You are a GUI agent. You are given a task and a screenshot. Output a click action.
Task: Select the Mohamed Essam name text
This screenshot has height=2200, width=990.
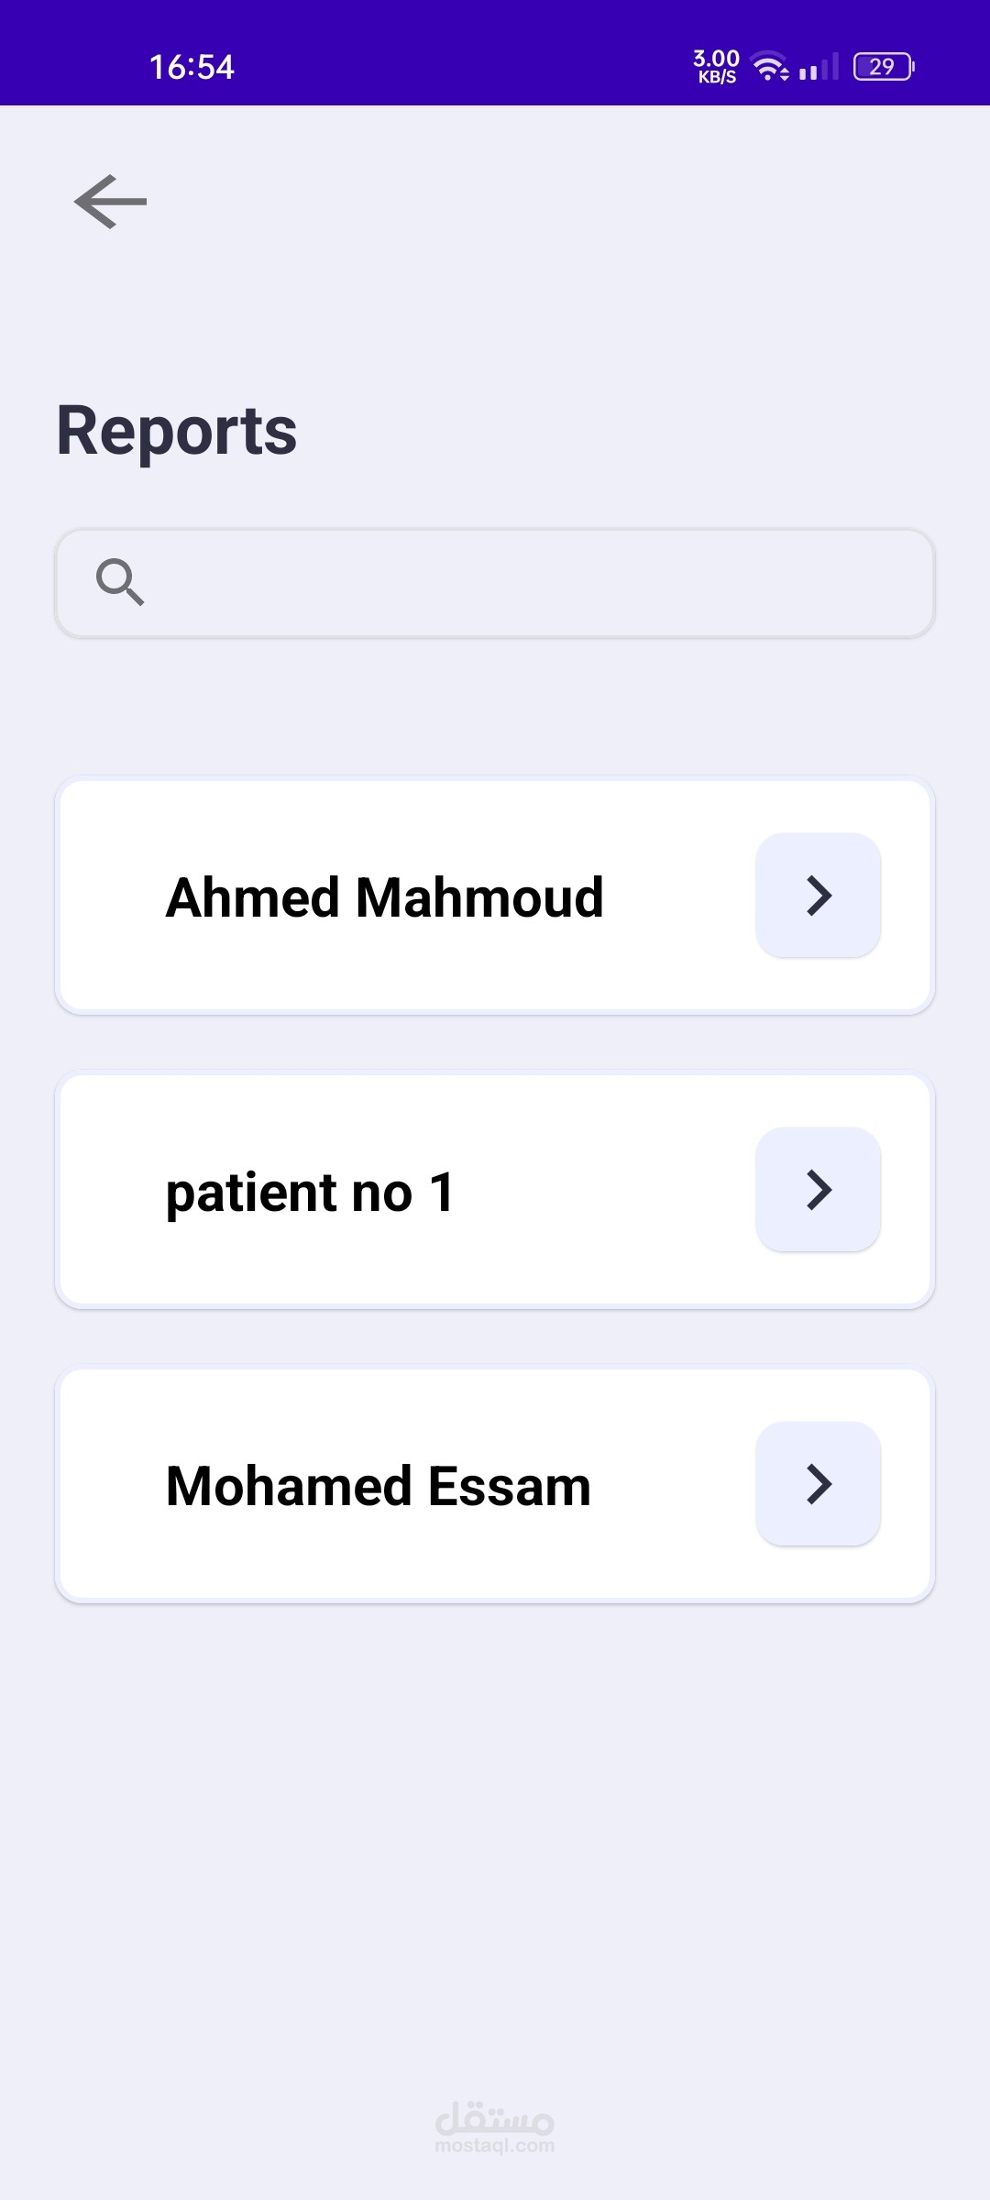coord(378,1486)
